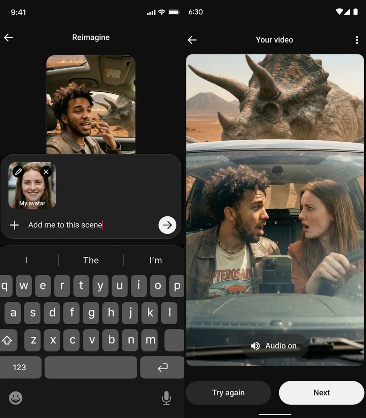Viewport: 366px width, 418px height.
Task: Tap the 'd' key
Action: (52, 313)
